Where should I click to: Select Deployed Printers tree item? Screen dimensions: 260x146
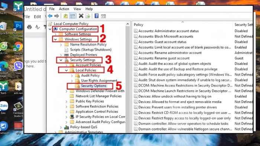click(x=84, y=55)
